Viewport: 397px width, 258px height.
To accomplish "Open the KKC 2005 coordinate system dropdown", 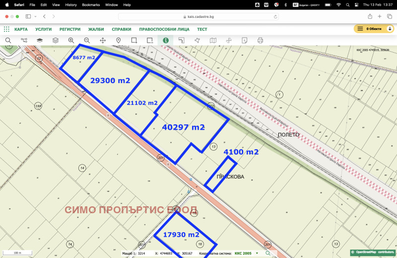I will point(257,254).
